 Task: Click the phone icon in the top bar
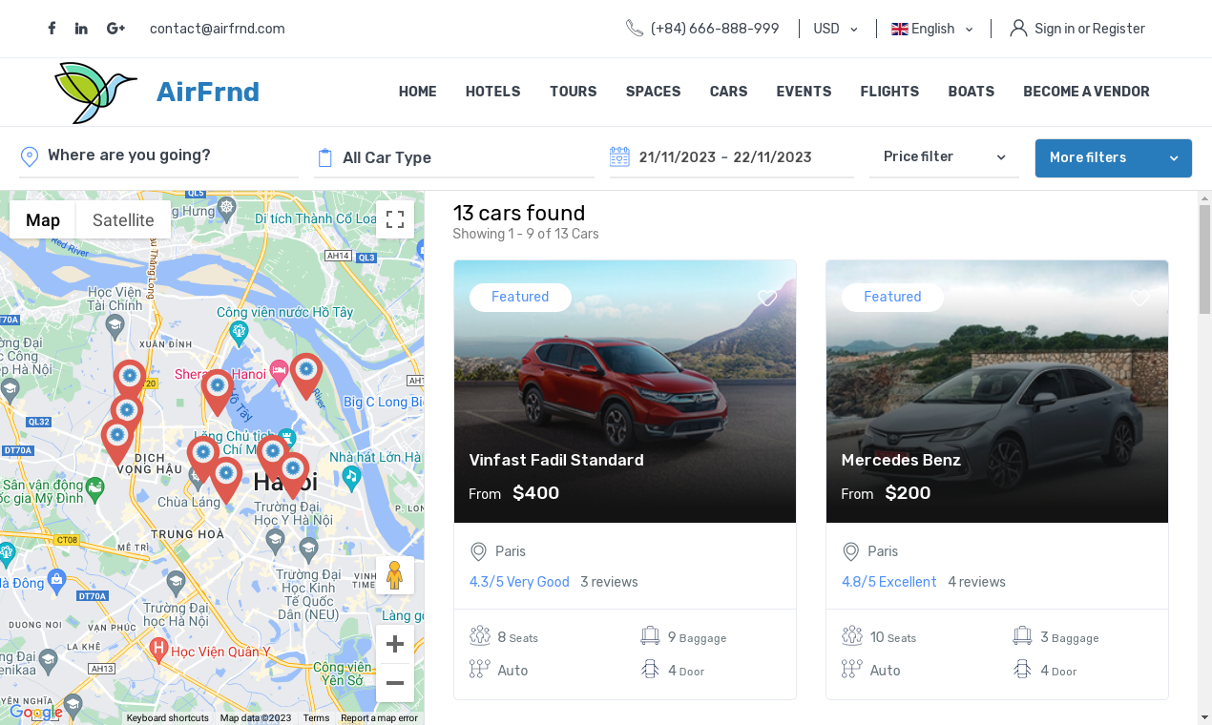(x=635, y=29)
